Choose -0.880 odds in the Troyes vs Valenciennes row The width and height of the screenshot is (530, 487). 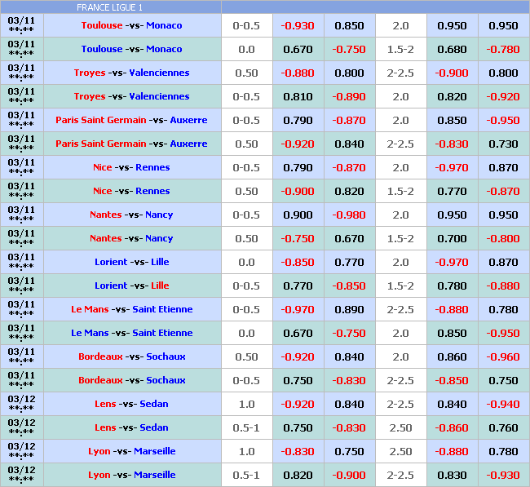[x=298, y=73]
